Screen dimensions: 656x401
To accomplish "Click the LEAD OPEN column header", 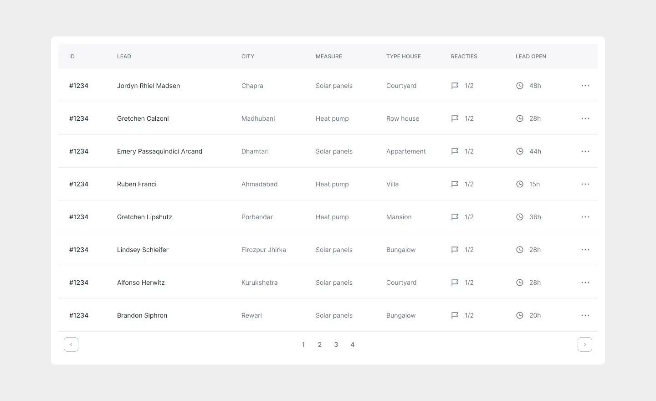I will tap(531, 57).
